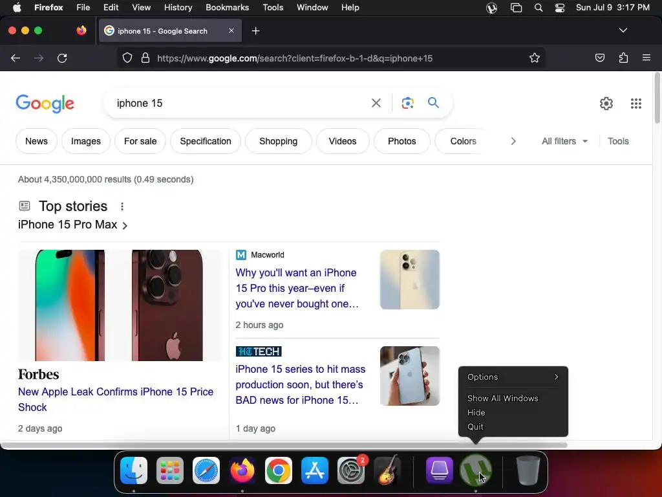
Task: Filter results by Images
Action: click(86, 141)
